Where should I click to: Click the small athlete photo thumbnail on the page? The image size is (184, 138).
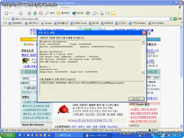click(x=26, y=61)
